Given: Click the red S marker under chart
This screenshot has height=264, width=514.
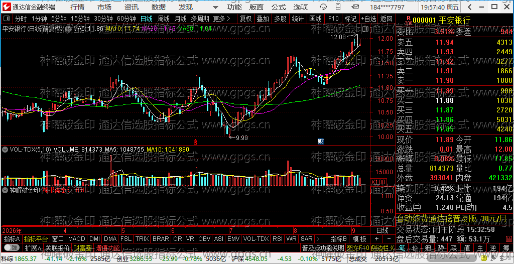Looking at the screenshot, I should [x=195, y=142].
